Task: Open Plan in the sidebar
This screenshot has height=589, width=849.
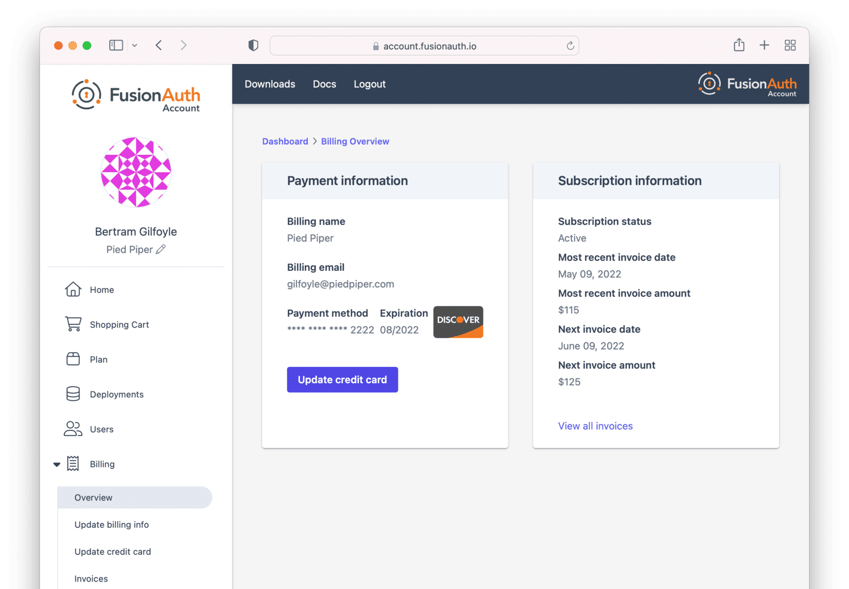Action: point(99,359)
